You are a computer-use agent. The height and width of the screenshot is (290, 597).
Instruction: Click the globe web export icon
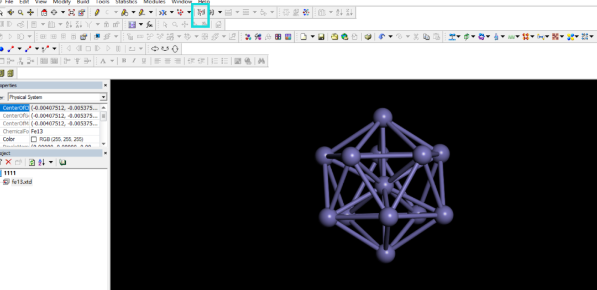(344, 37)
